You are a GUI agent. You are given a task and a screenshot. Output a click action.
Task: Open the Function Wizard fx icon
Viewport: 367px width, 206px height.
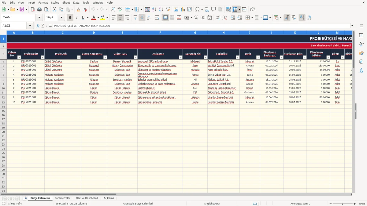coord(38,26)
